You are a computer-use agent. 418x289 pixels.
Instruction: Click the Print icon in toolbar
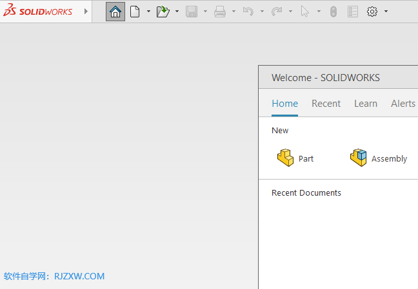[220, 12]
